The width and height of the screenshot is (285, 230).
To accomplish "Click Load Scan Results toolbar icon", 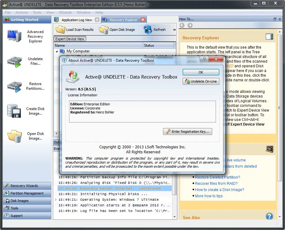I will click(x=60, y=30).
